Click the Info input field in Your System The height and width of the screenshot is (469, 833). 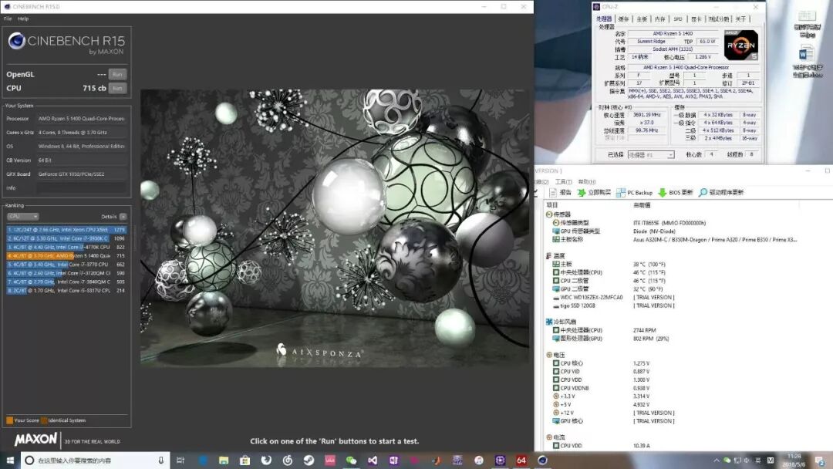point(82,187)
